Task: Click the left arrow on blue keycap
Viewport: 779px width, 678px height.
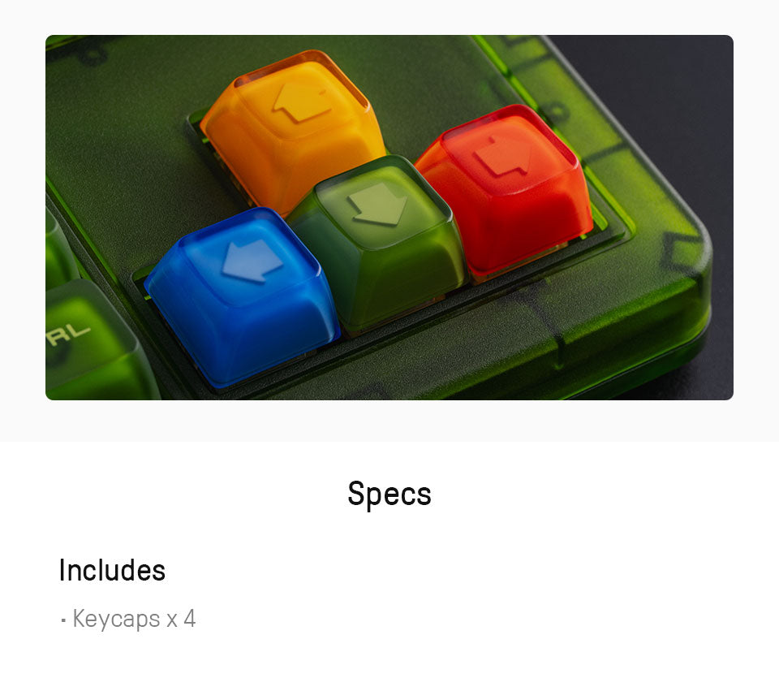Action: pyautogui.click(x=252, y=261)
